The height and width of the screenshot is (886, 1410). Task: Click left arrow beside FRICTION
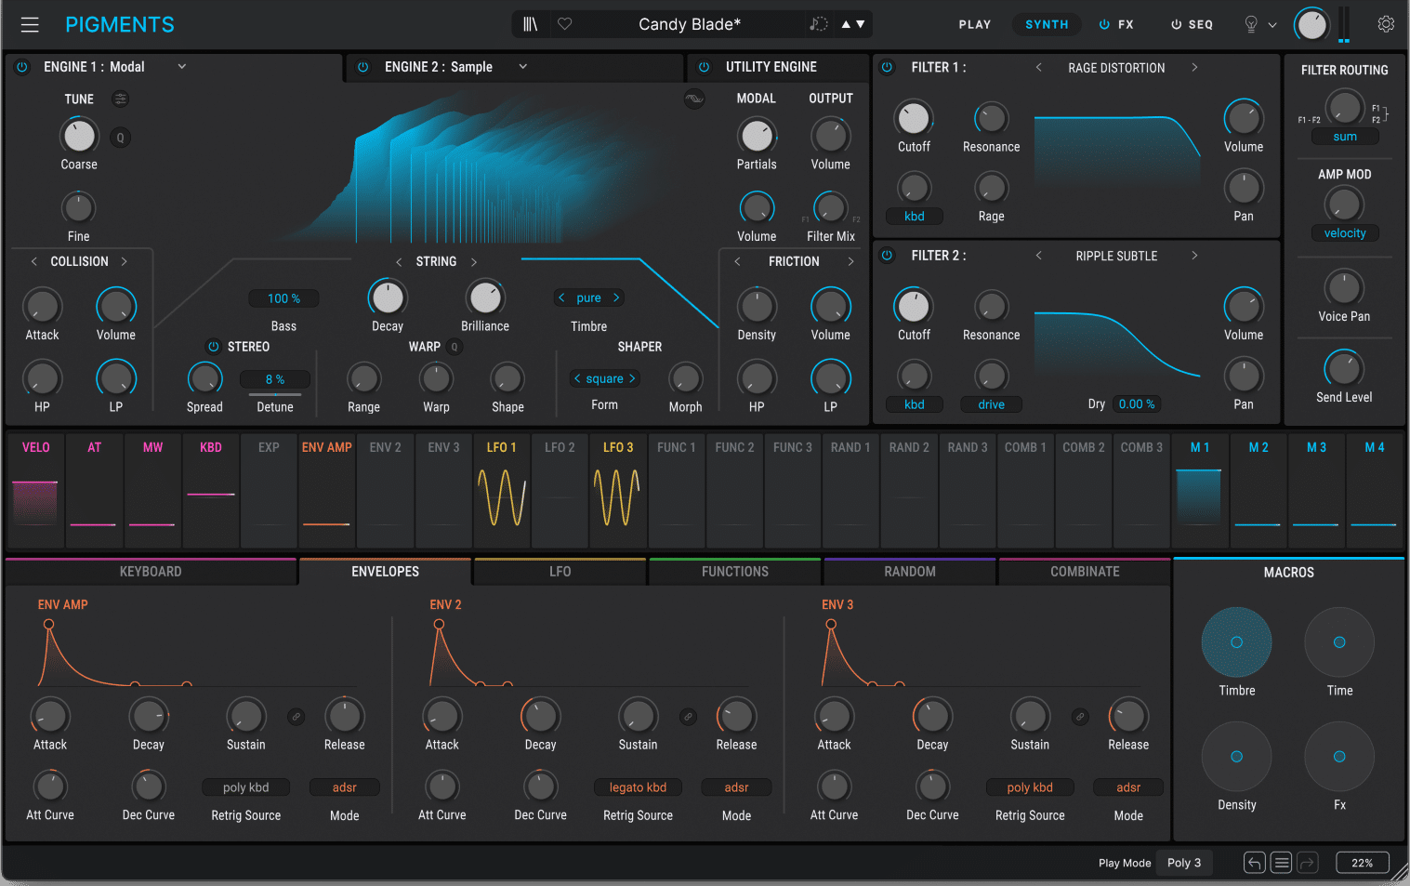(x=737, y=262)
